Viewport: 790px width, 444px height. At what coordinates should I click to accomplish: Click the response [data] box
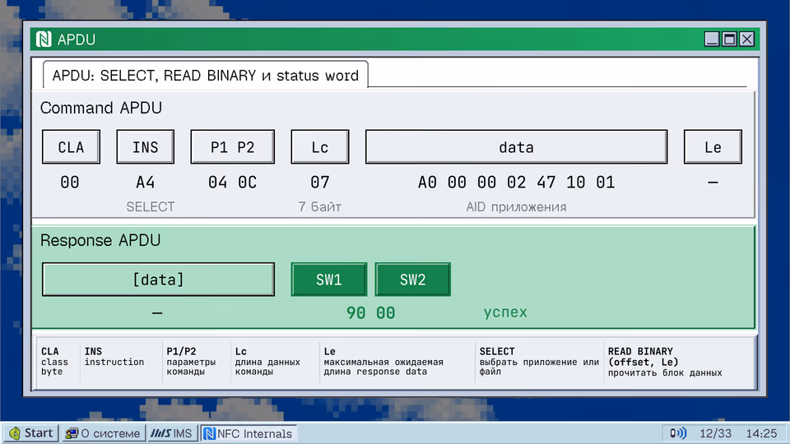[158, 280]
